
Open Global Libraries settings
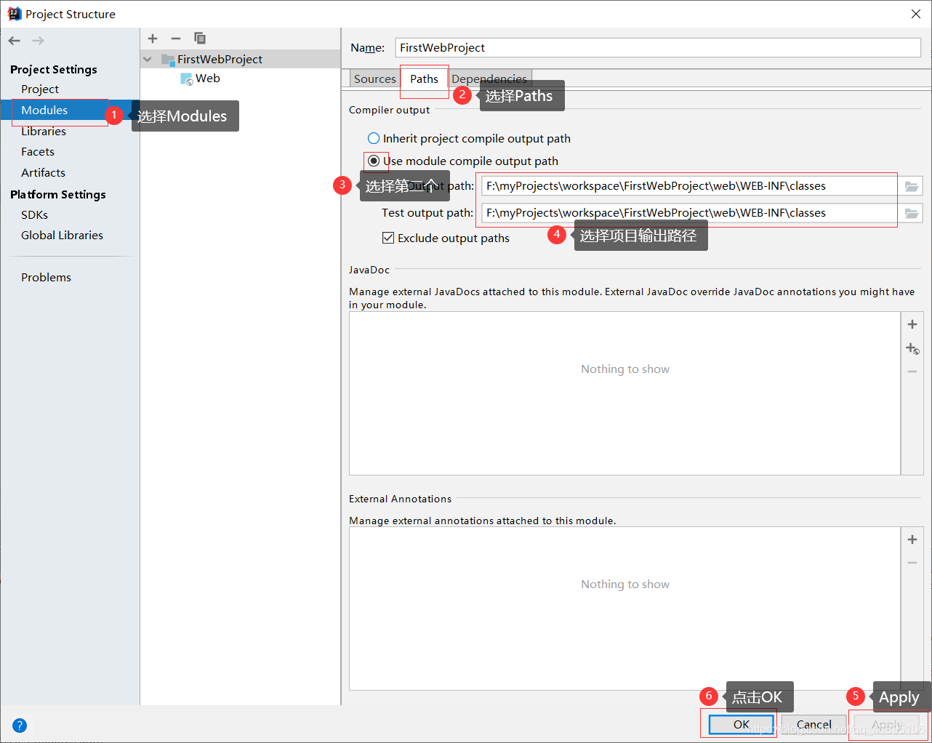62,235
